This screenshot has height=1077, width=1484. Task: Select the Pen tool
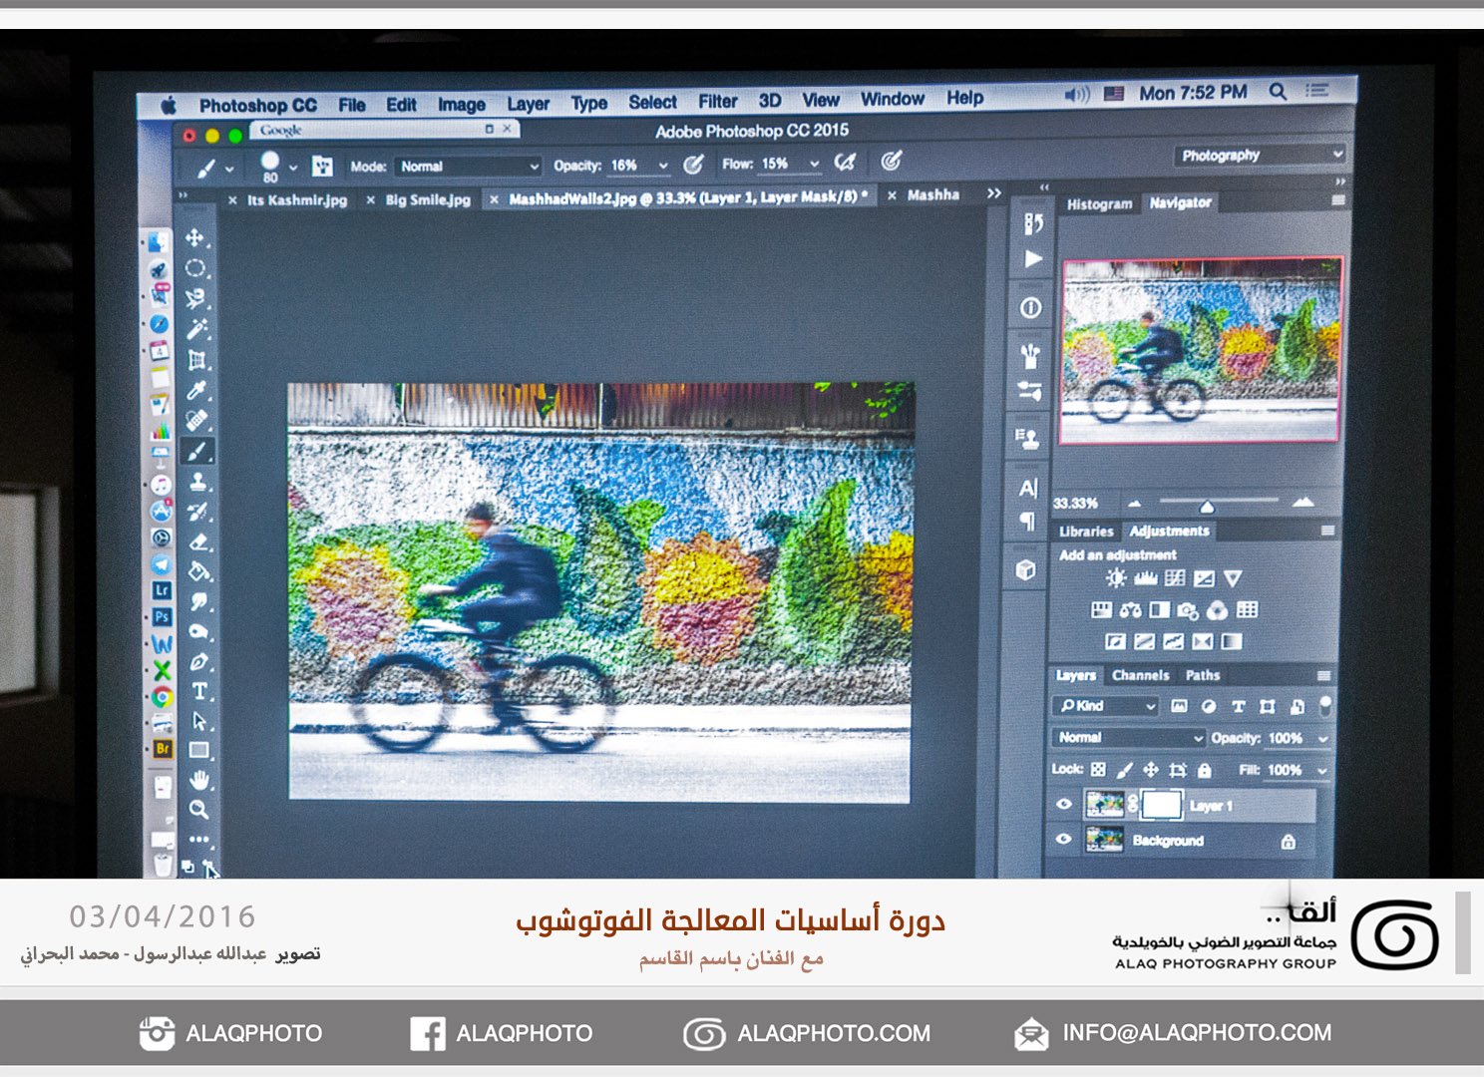coord(199,661)
